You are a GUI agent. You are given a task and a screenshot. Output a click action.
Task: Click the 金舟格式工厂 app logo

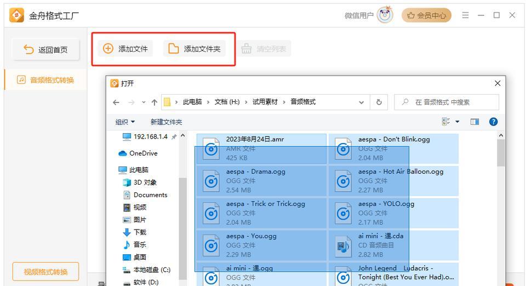pyautogui.click(x=16, y=15)
